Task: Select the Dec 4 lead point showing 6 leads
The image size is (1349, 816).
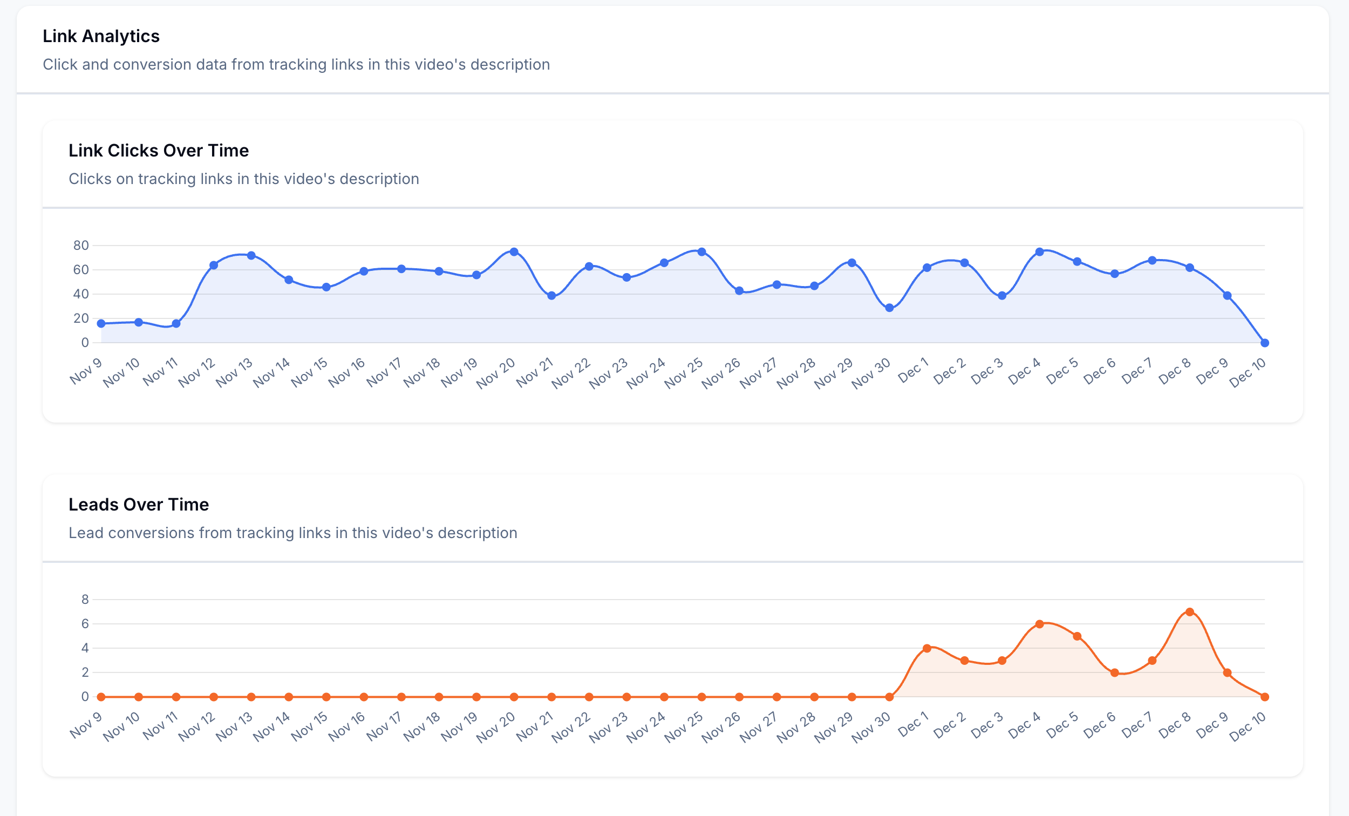Action: [1039, 623]
